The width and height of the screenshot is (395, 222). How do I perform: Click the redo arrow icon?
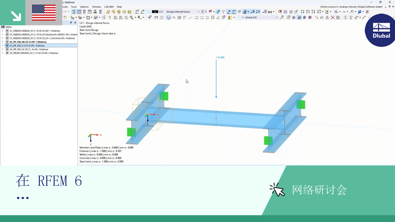pos(65,12)
